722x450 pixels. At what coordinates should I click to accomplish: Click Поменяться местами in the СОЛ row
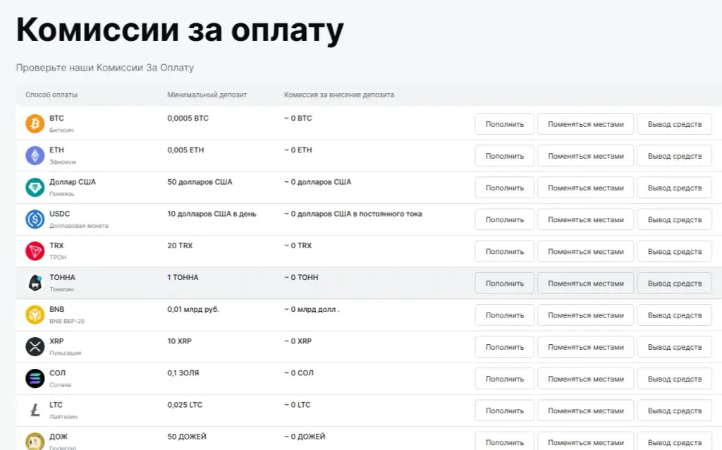pos(586,379)
